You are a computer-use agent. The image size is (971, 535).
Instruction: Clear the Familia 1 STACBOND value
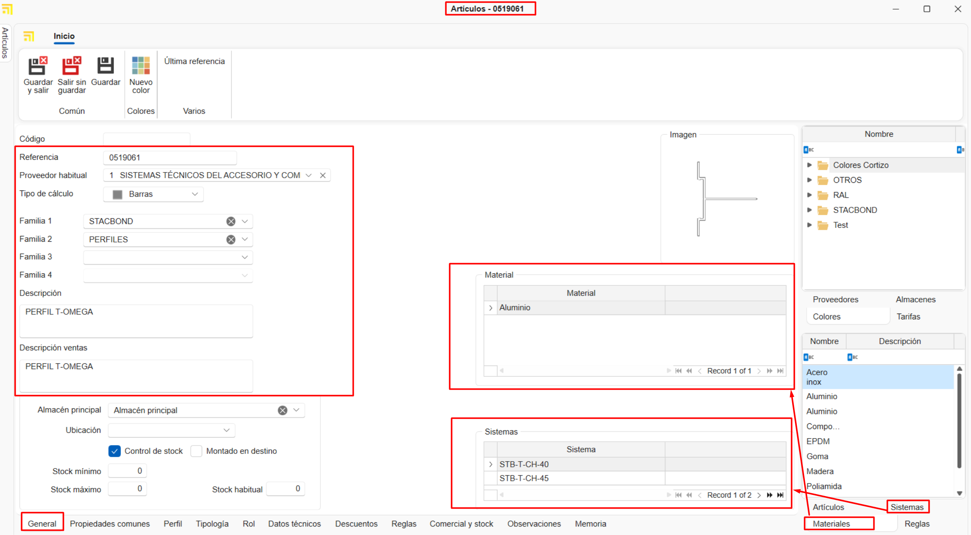230,221
